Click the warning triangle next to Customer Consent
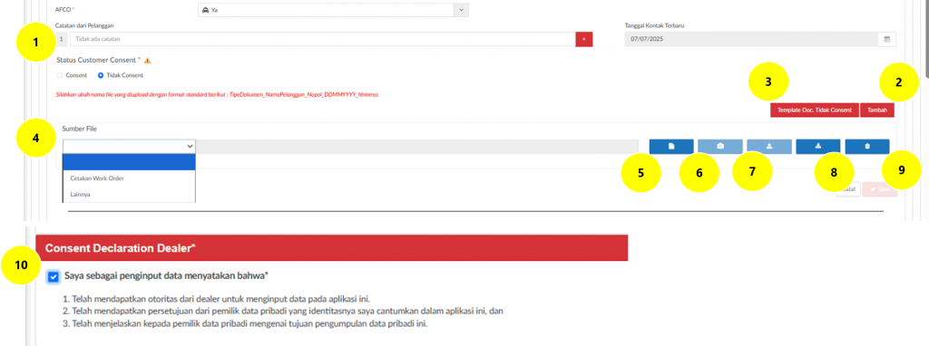Viewport: 929px width, 346px height. (148, 61)
